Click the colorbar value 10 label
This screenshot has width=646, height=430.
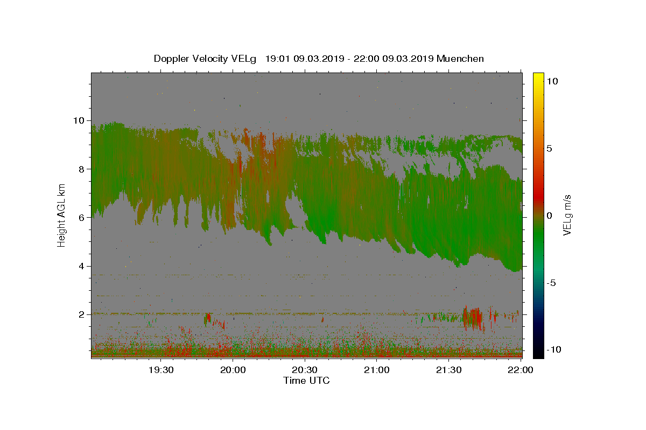(x=552, y=81)
